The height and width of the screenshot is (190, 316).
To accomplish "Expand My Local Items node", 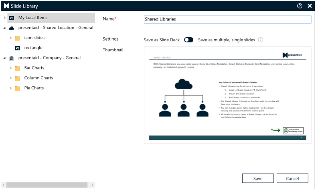I will coord(5,18).
